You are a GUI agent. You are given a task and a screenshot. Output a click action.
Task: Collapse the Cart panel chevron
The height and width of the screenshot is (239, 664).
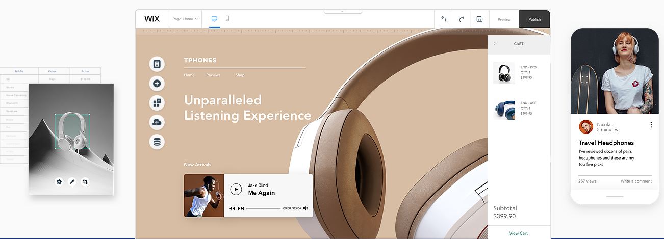tap(494, 44)
